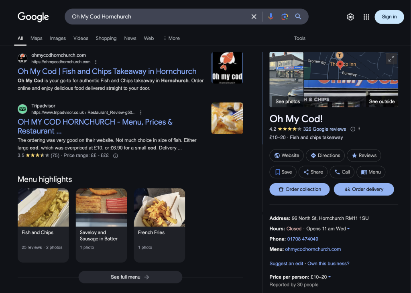Click the info icon beside Google reviews

coord(353,129)
